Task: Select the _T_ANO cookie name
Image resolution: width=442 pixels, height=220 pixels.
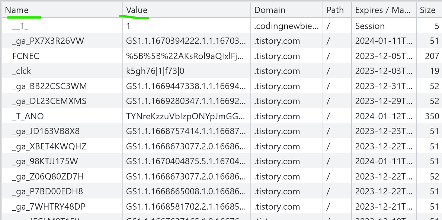Action: [x=28, y=116]
